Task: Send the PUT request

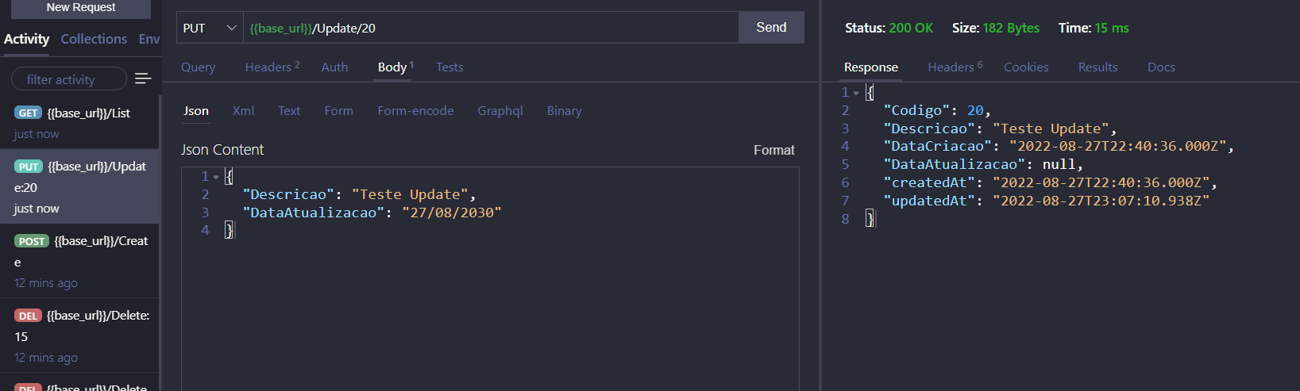Action: pyautogui.click(x=771, y=27)
